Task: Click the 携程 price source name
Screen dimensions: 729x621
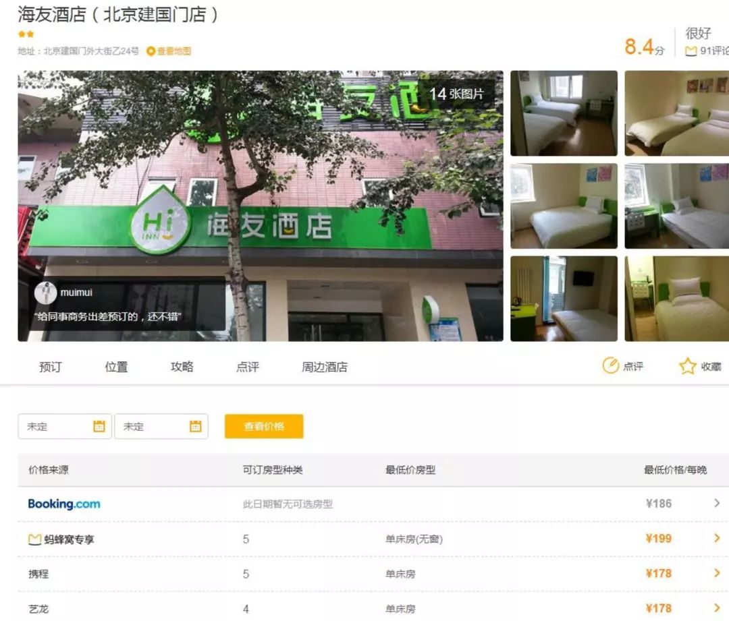Action: point(38,574)
